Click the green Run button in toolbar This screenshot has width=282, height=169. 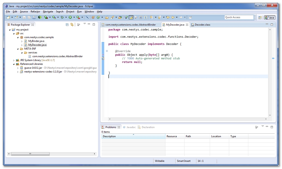pyautogui.click(x=70, y=18)
